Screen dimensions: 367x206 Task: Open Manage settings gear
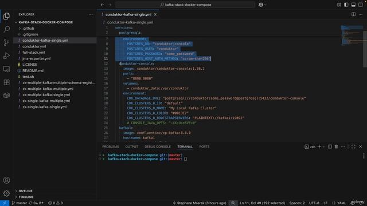point(6,193)
